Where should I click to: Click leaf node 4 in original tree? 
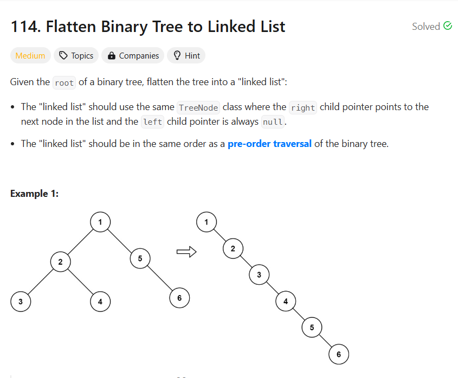point(100,302)
